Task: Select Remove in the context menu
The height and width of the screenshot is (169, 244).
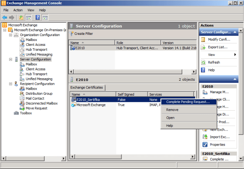Action: [172, 110]
